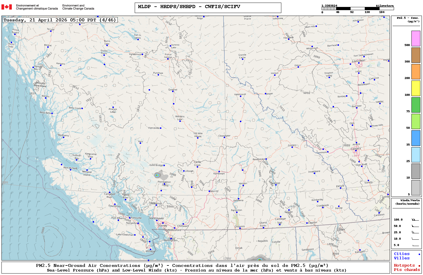Select the blue 35 concentration swatch
The image size is (423, 275).
pyautogui.click(x=416, y=138)
